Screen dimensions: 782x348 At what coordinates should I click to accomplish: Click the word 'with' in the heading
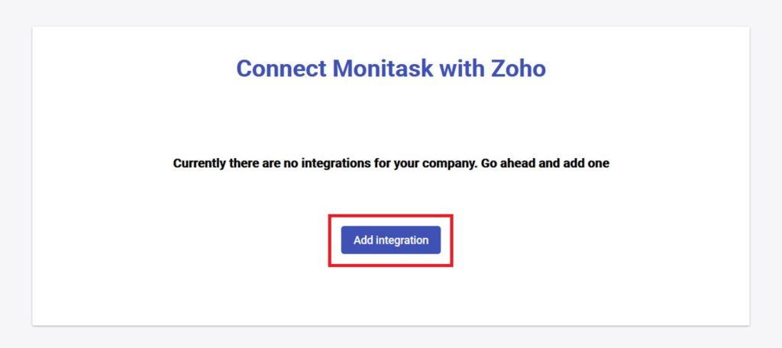[x=463, y=68]
